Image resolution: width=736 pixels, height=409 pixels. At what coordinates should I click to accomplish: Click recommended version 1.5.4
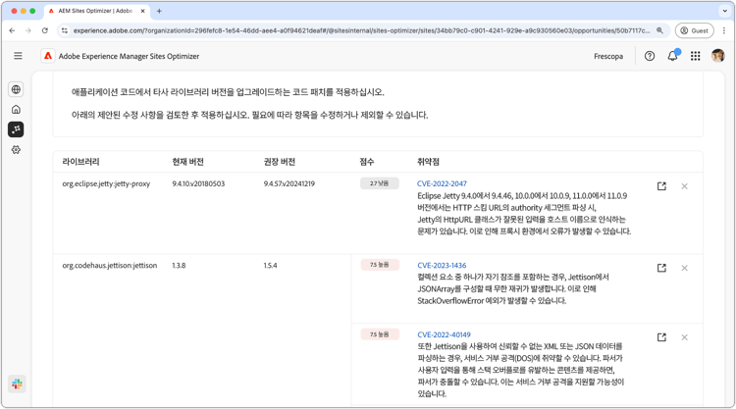pos(271,265)
